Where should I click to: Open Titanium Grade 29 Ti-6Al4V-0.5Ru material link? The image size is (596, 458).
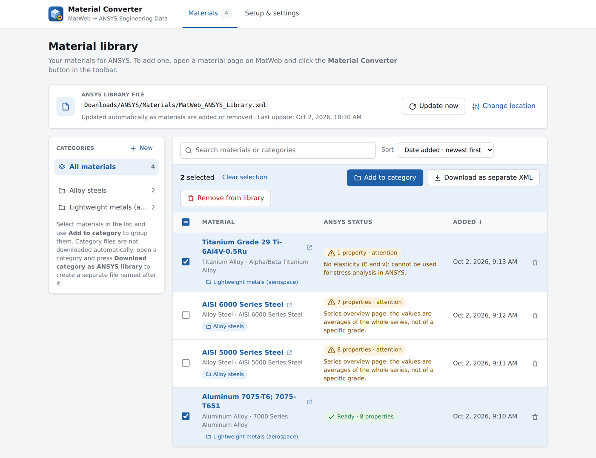coord(242,247)
